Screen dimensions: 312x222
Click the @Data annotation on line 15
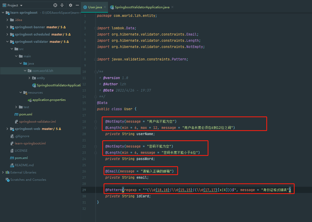(x=102, y=103)
